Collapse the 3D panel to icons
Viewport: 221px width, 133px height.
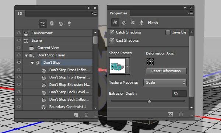[89, 8]
